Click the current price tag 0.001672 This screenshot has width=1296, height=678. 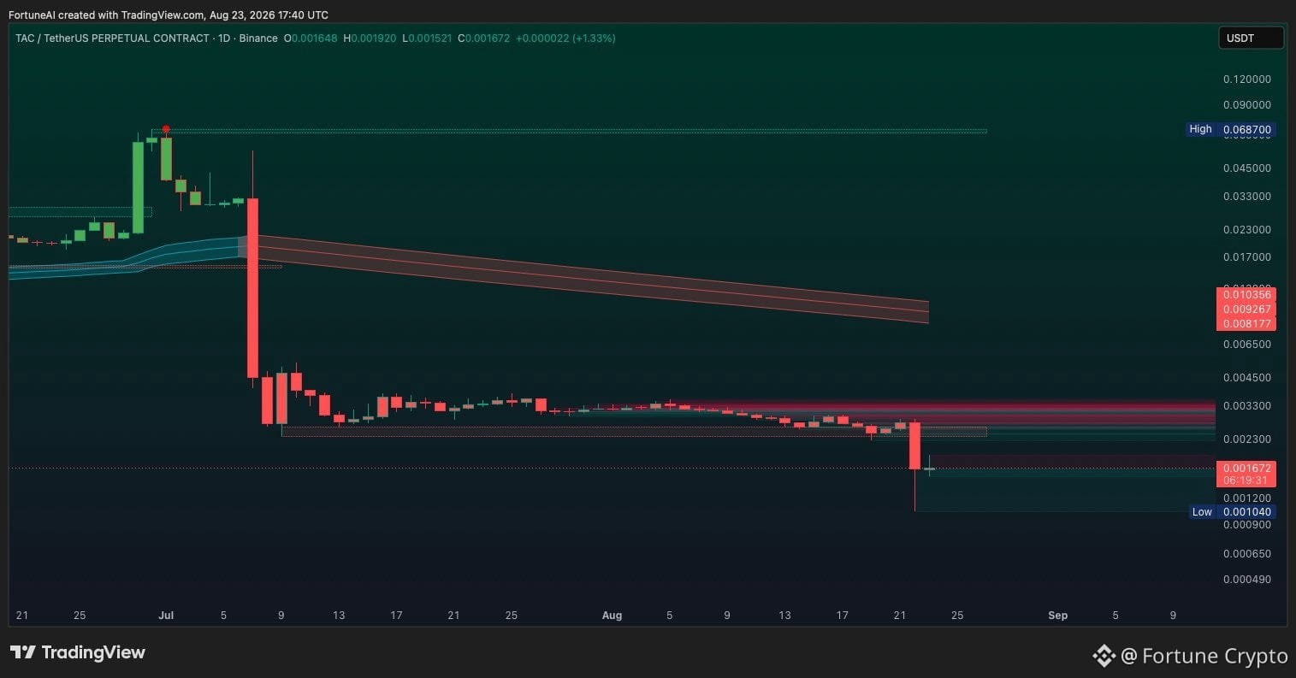(1247, 468)
